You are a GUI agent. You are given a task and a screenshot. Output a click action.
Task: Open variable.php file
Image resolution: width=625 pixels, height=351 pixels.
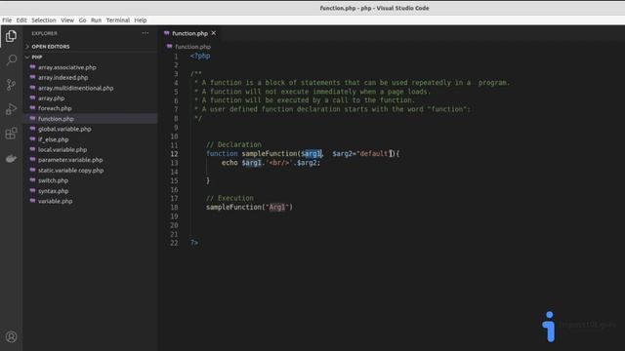coord(56,201)
